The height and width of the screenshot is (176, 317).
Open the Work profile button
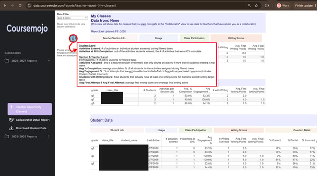pyautogui.click(x=283, y=6)
